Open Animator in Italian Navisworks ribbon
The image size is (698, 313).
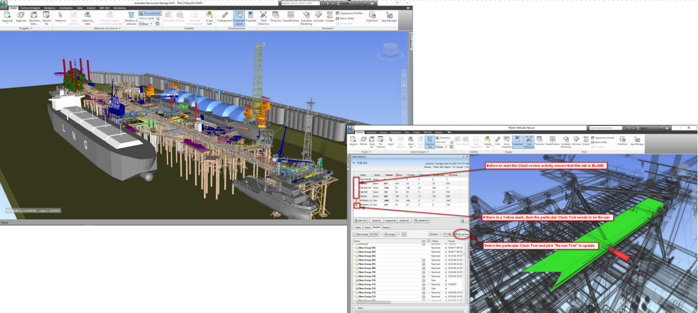[319, 16]
